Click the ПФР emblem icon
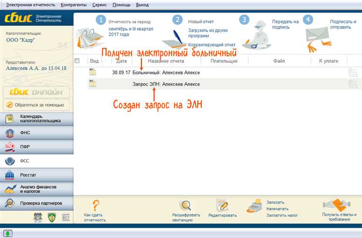 (10, 147)
